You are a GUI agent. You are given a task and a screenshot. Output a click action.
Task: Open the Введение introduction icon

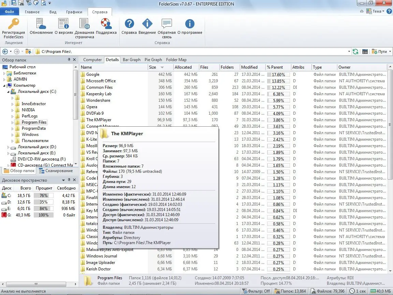(x=147, y=24)
